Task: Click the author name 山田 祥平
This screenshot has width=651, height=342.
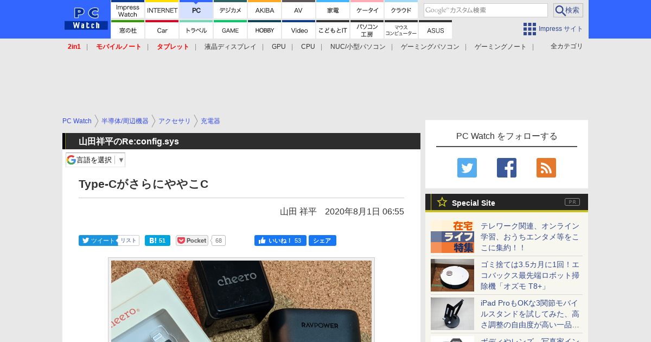Action: click(x=298, y=212)
